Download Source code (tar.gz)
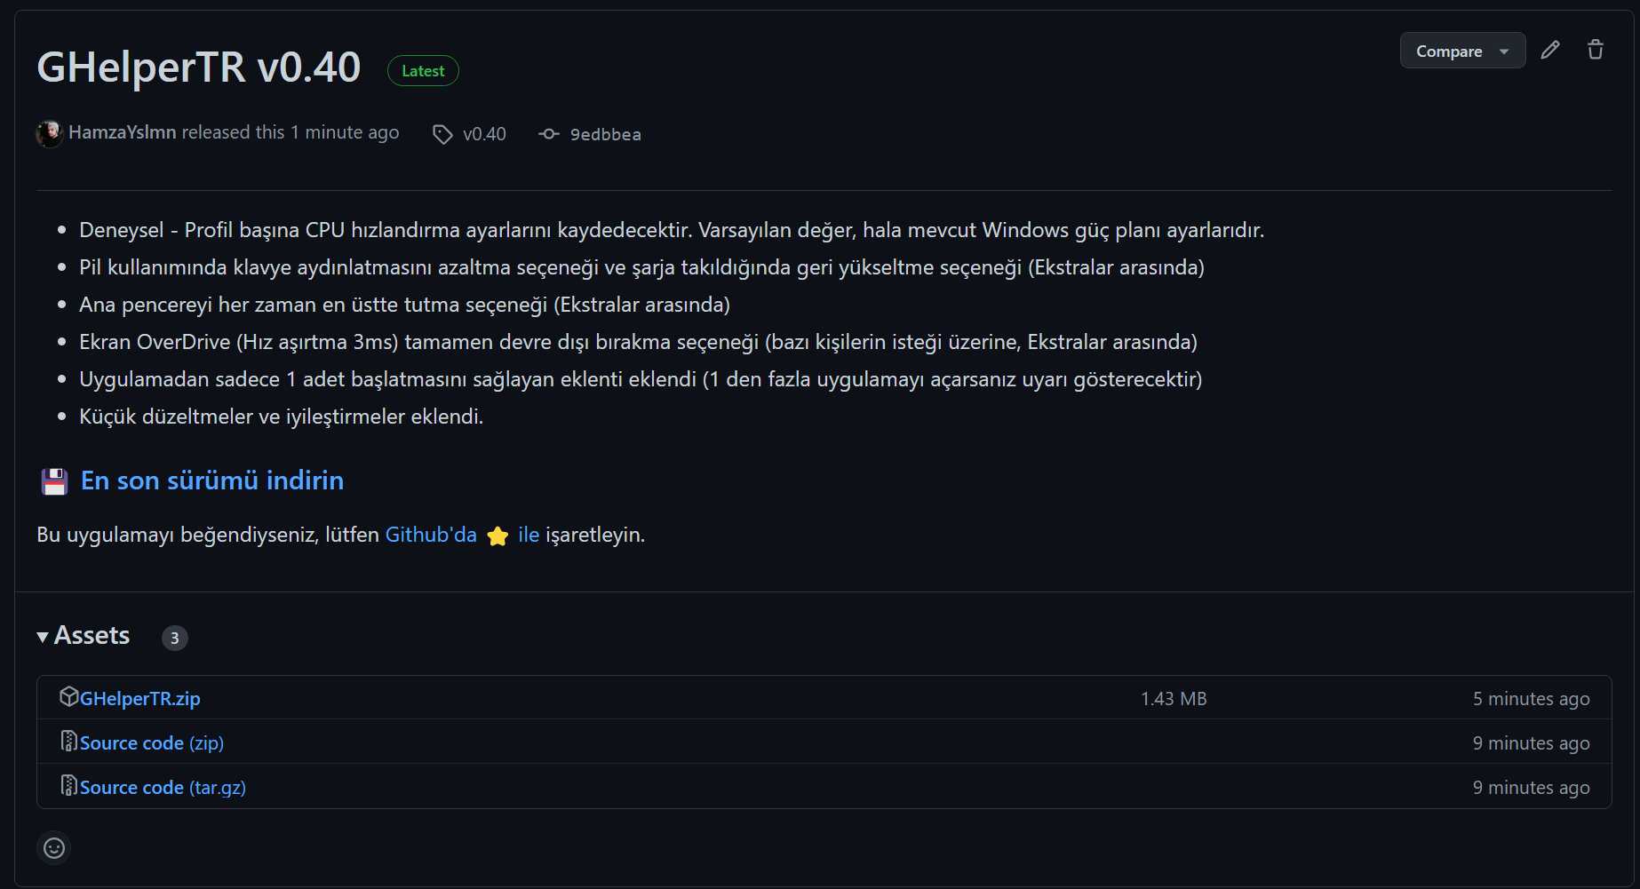 tap(163, 788)
